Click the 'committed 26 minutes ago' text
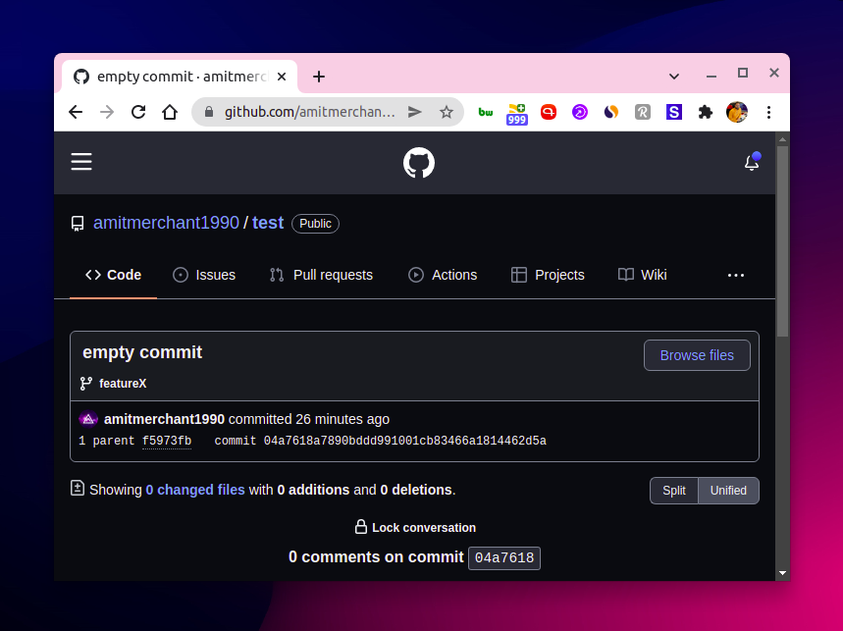 coord(309,419)
